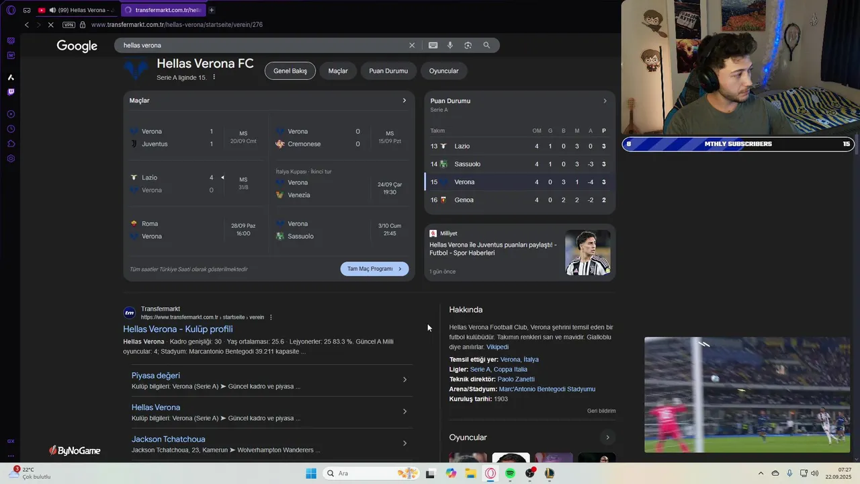This screenshot has width=860, height=484.
Task: Open volume control in system tray
Action: tap(815, 473)
